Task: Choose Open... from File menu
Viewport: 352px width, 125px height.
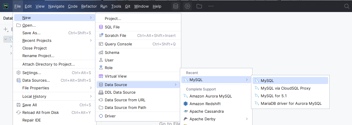Action: (54, 25)
